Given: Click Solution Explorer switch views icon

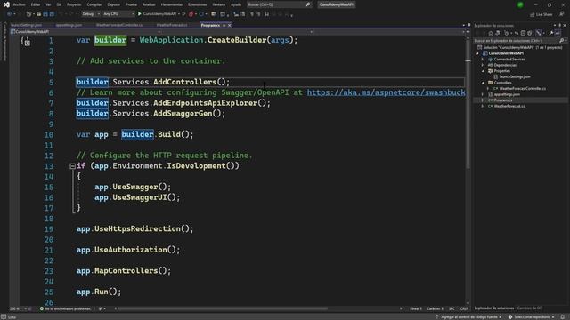Looking at the screenshot, I should (497, 33).
